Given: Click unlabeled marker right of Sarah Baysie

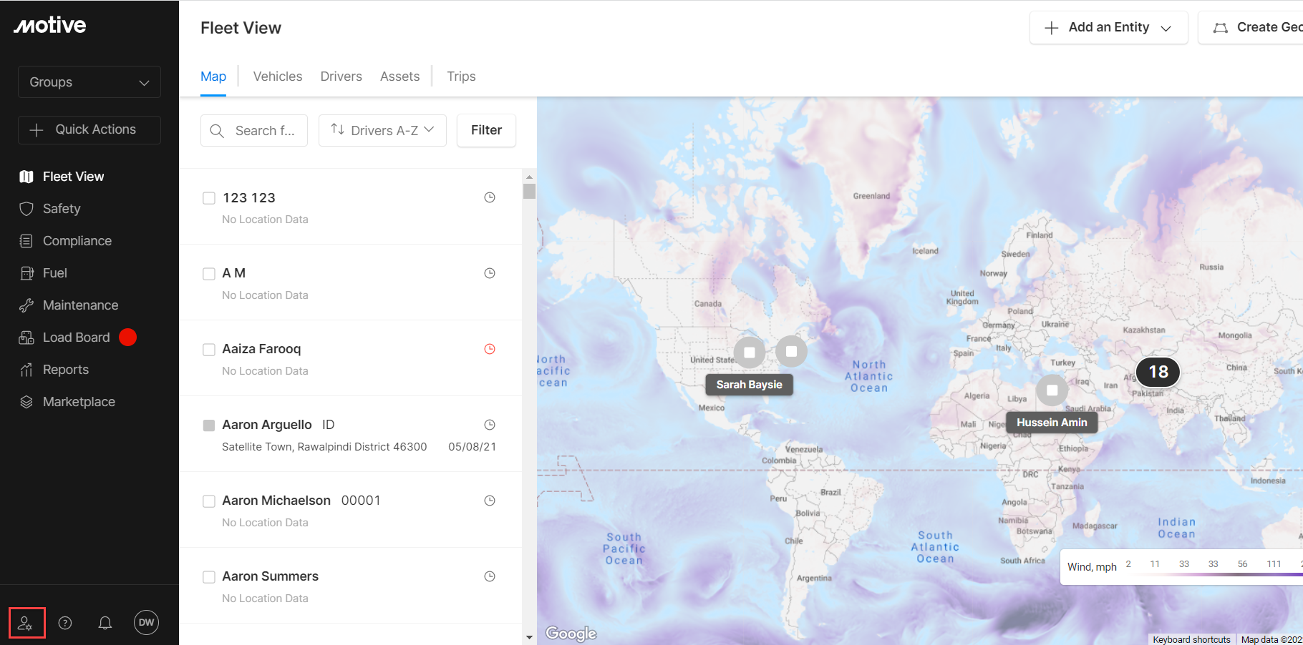Looking at the screenshot, I should 791,351.
